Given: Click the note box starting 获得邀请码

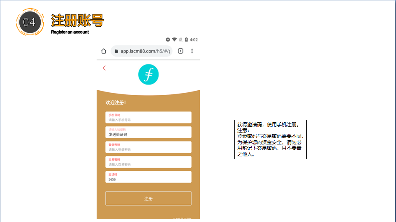Looking at the screenshot, I should (271, 140).
